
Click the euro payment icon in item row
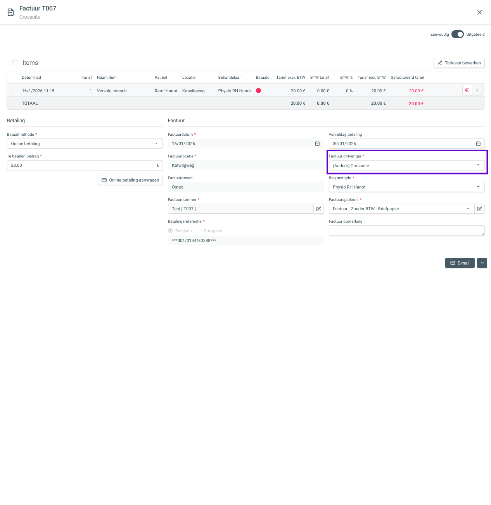(467, 90)
